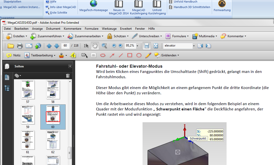Open the Anzeige menu
The height and width of the screenshot is (165, 274).
click(x=37, y=29)
